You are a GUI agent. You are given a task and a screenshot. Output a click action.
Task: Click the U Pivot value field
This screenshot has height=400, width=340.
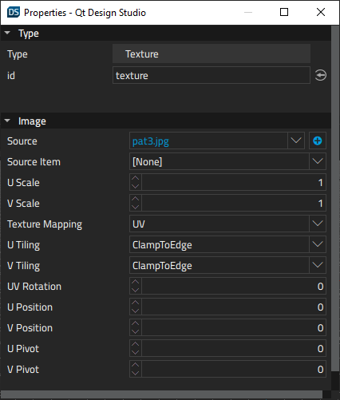pyautogui.click(x=234, y=348)
